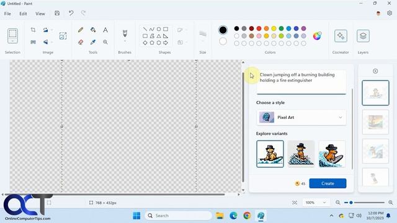Click the zoom out minus button

pyautogui.click(x=337, y=203)
